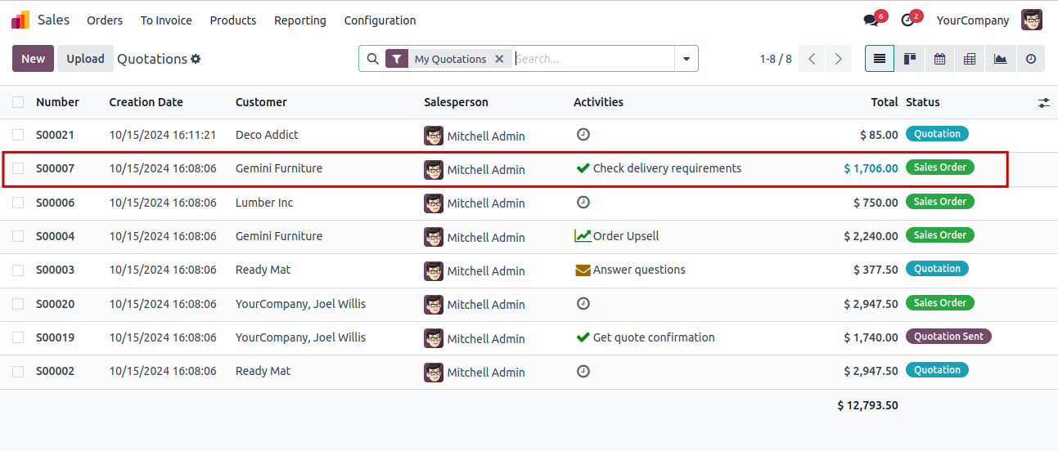Screen dimensions: 1058x451
Task: Click the Upload button
Action: tap(85, 59)
